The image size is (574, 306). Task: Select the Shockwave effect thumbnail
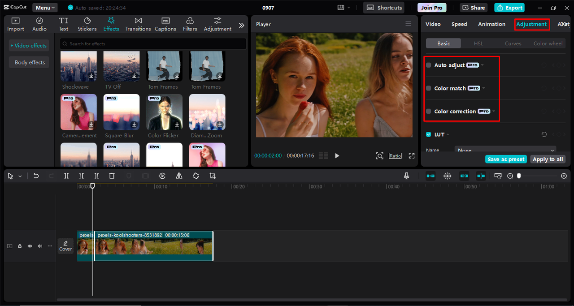(78, 66)
